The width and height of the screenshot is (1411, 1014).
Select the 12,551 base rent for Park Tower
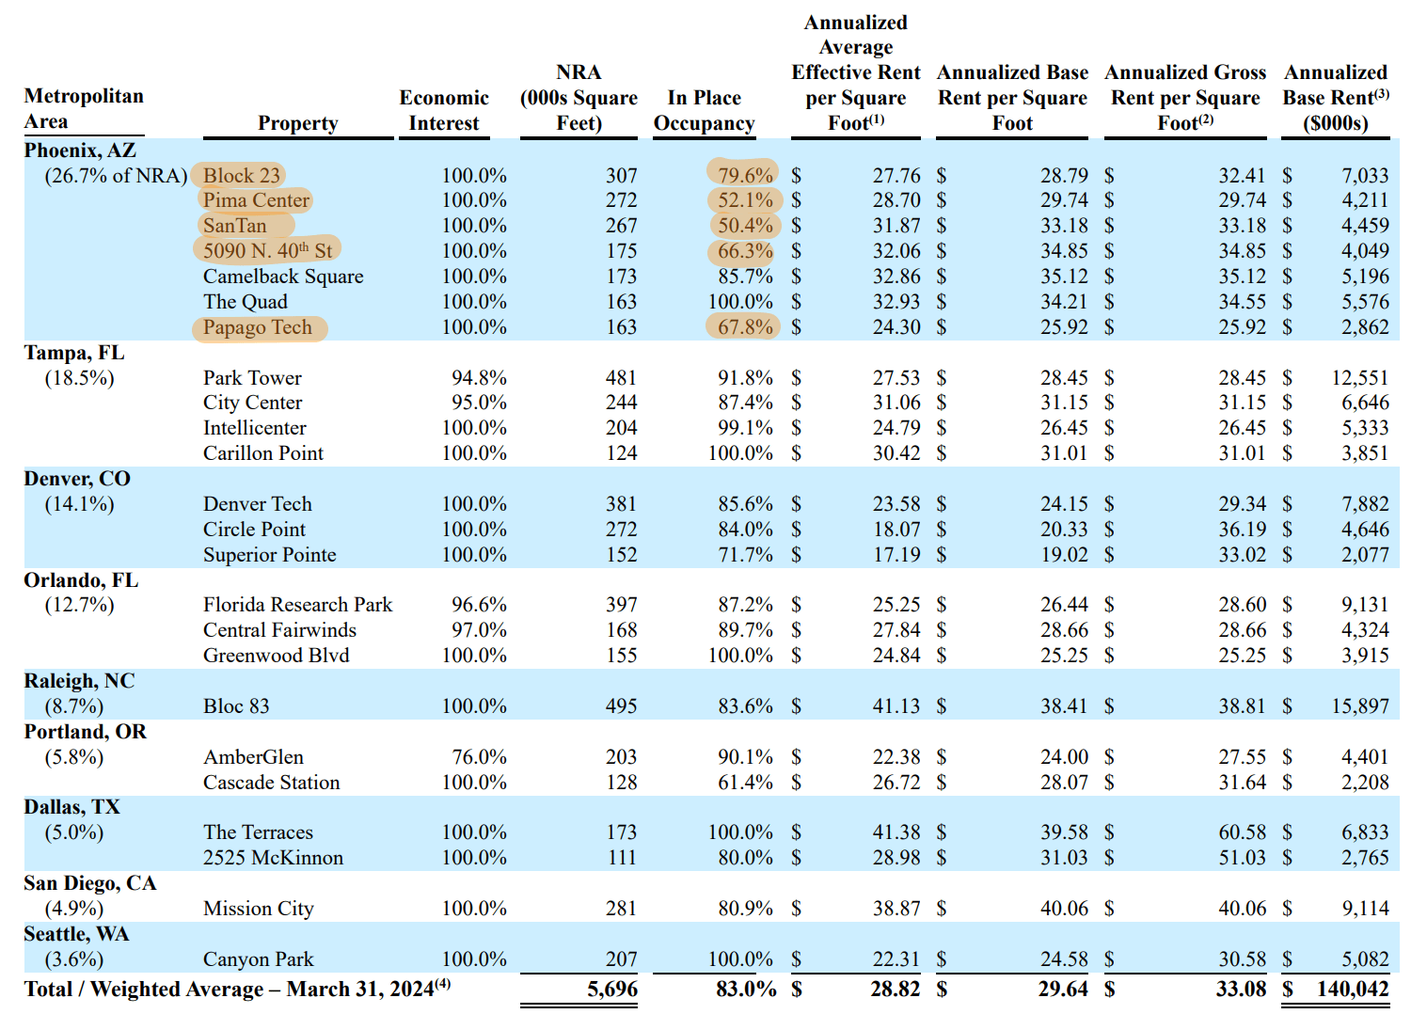(1359, 378)
